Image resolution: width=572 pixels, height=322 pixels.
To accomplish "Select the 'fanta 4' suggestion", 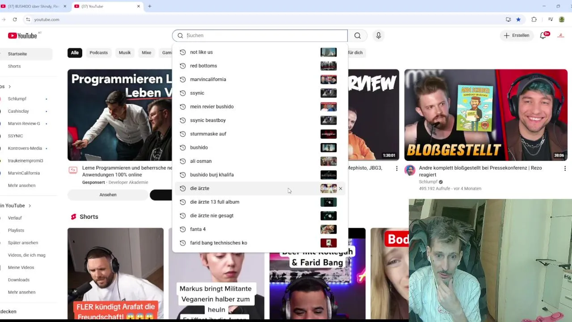I will [x=260, y=229].
